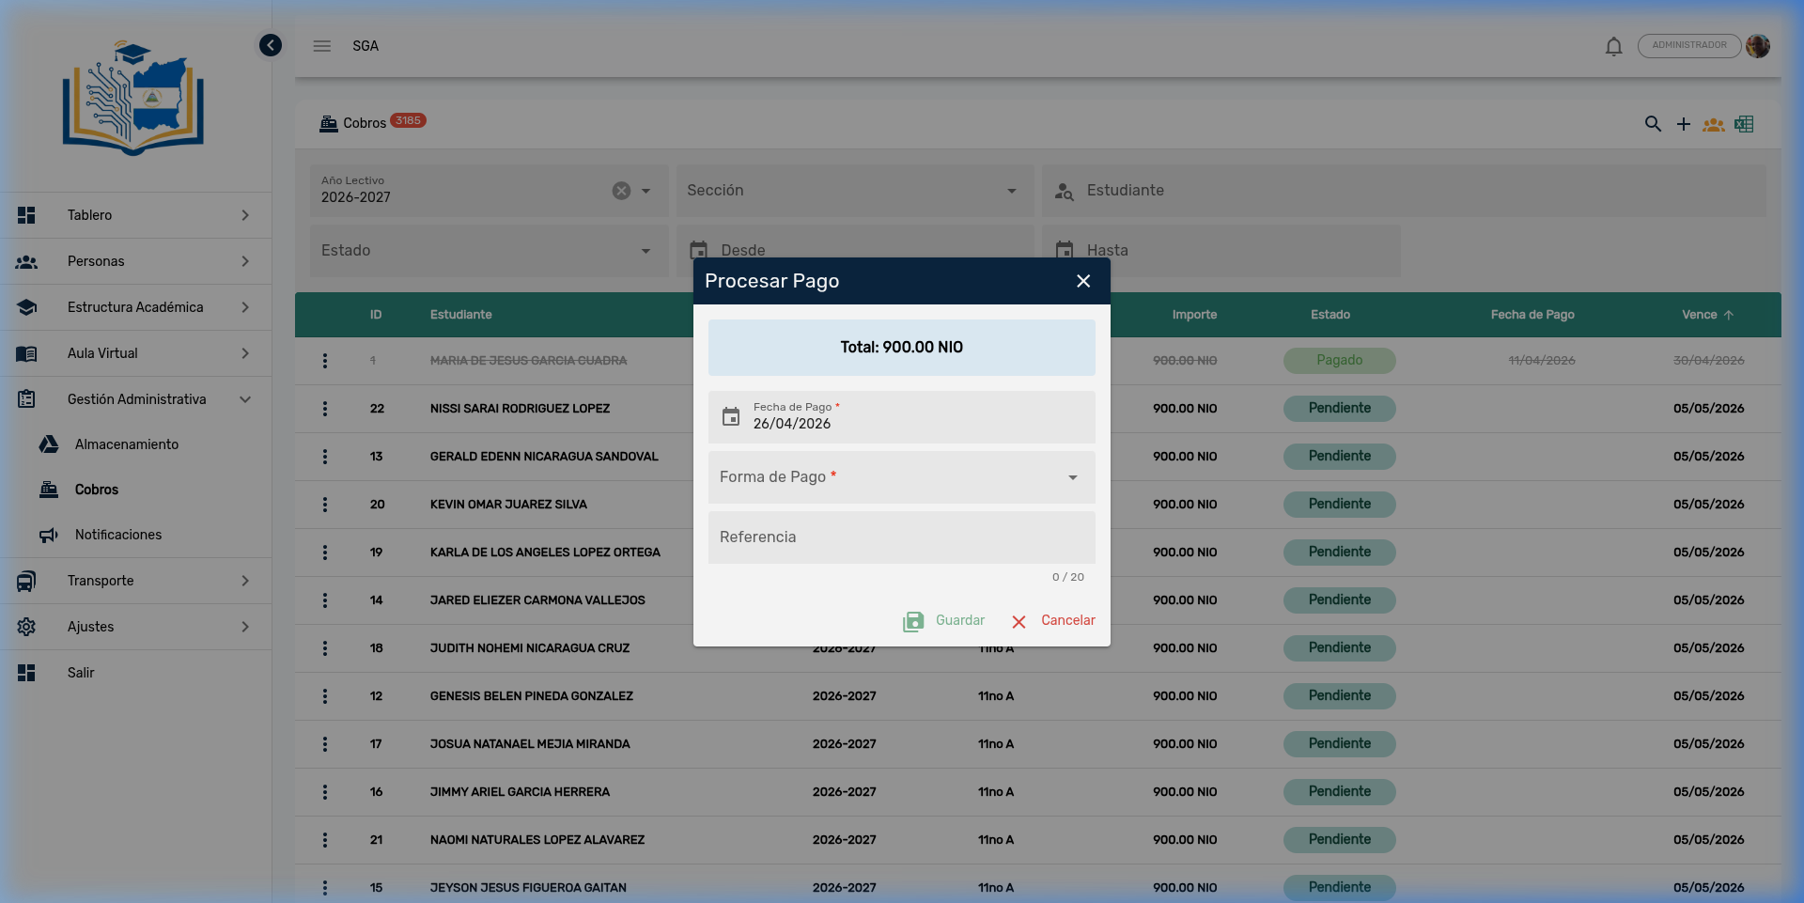Open the hamburger menu next to SGA
Screen dimensions: 1804x903
(x=321, y=46)
